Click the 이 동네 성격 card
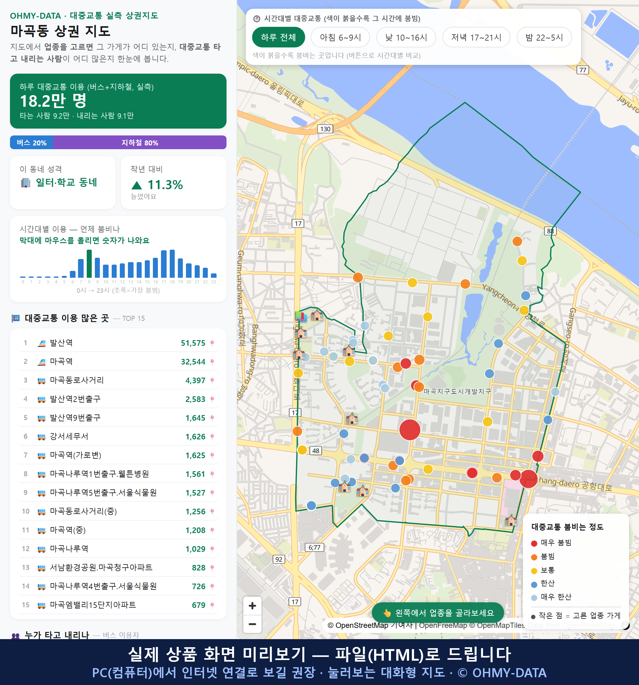 coord(62,183)
